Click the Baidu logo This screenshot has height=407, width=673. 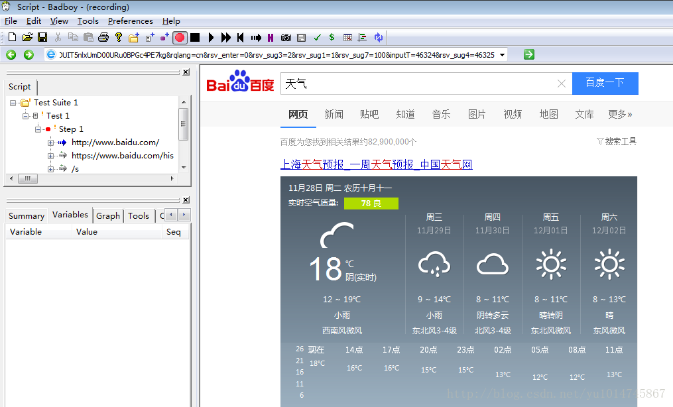coord(240,82)
